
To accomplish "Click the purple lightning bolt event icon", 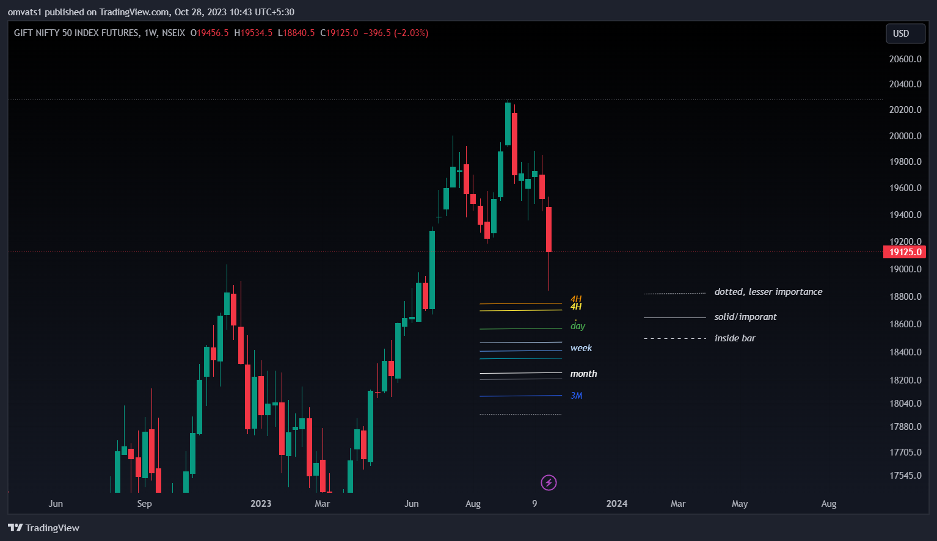I will coord(549,483).
